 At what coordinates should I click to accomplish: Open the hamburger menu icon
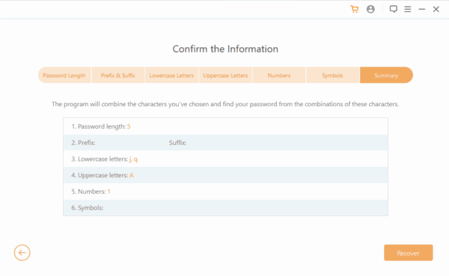[x=408, y=9]
